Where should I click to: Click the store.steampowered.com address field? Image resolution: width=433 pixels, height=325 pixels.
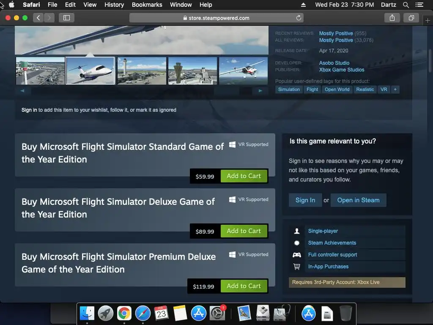tap(216, 18)
